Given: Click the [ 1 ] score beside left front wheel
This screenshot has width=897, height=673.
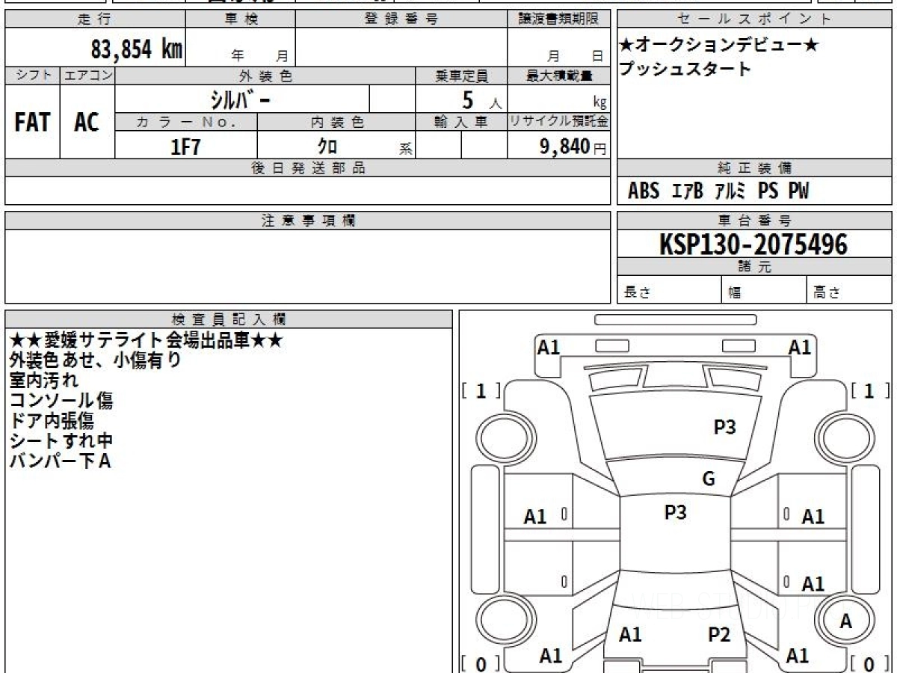Looking at the screenshot, I should (x=481, y=390).
